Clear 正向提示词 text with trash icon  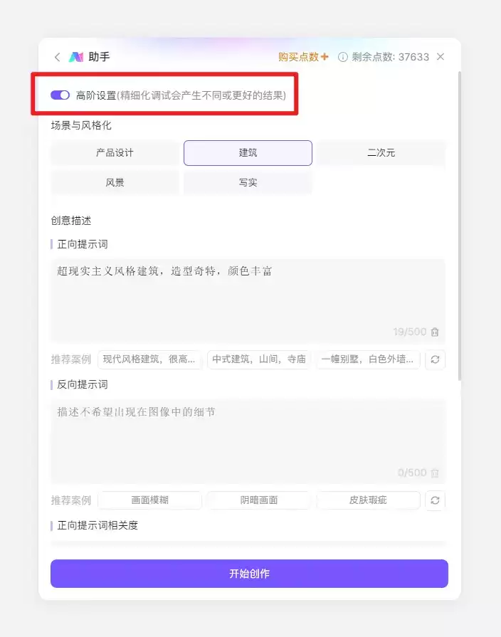pos(435,332)
